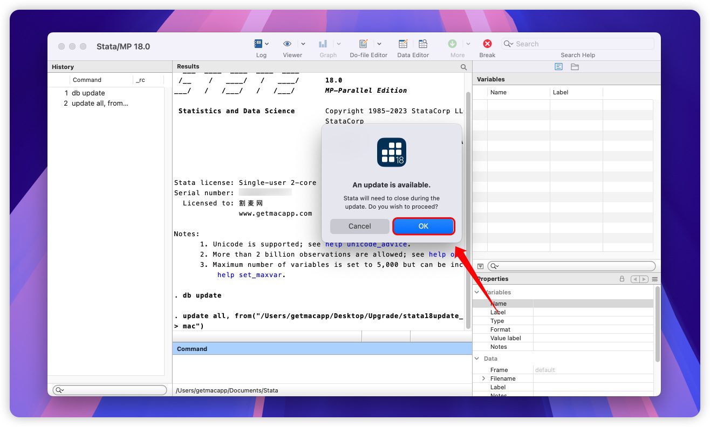The height and width of the screenshot is (427, 710).
Task: Open the Data Editor browse icon
Action: tap(423, 44)
